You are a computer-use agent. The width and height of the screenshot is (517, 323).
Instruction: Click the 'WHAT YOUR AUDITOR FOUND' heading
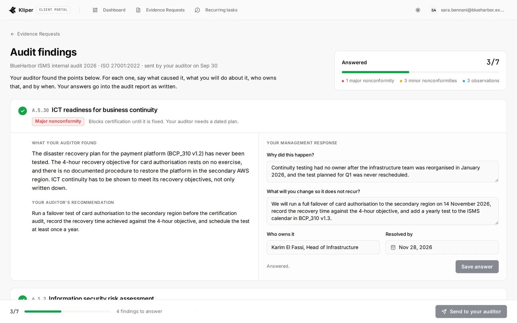64,143
